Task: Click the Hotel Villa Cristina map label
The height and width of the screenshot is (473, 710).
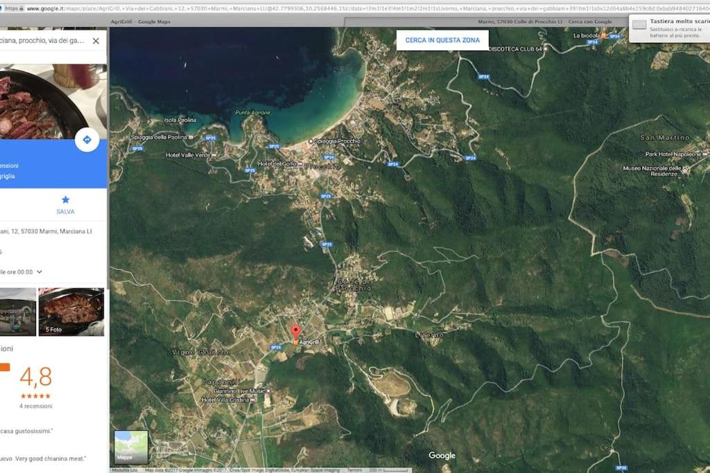Action: [x=227, y=400]
